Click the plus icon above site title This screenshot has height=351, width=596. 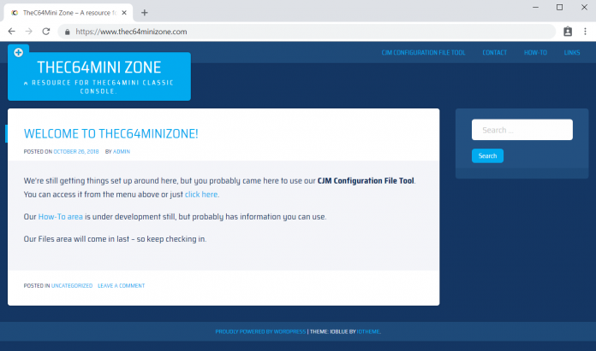[x=18, y=52]
